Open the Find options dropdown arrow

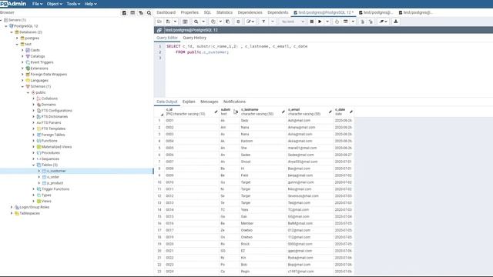tap(203, 22)
